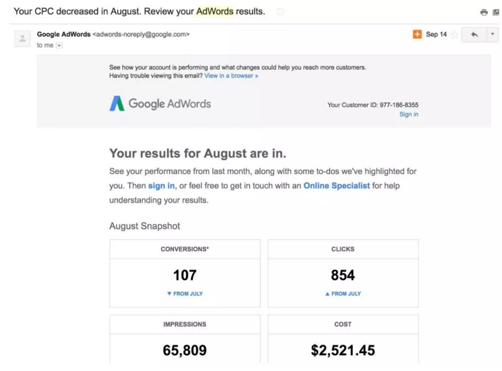Open 'View in a browser' link
The height and width of the screenshot is (371, 502).
pyautogui.click(x=231, y=76)
